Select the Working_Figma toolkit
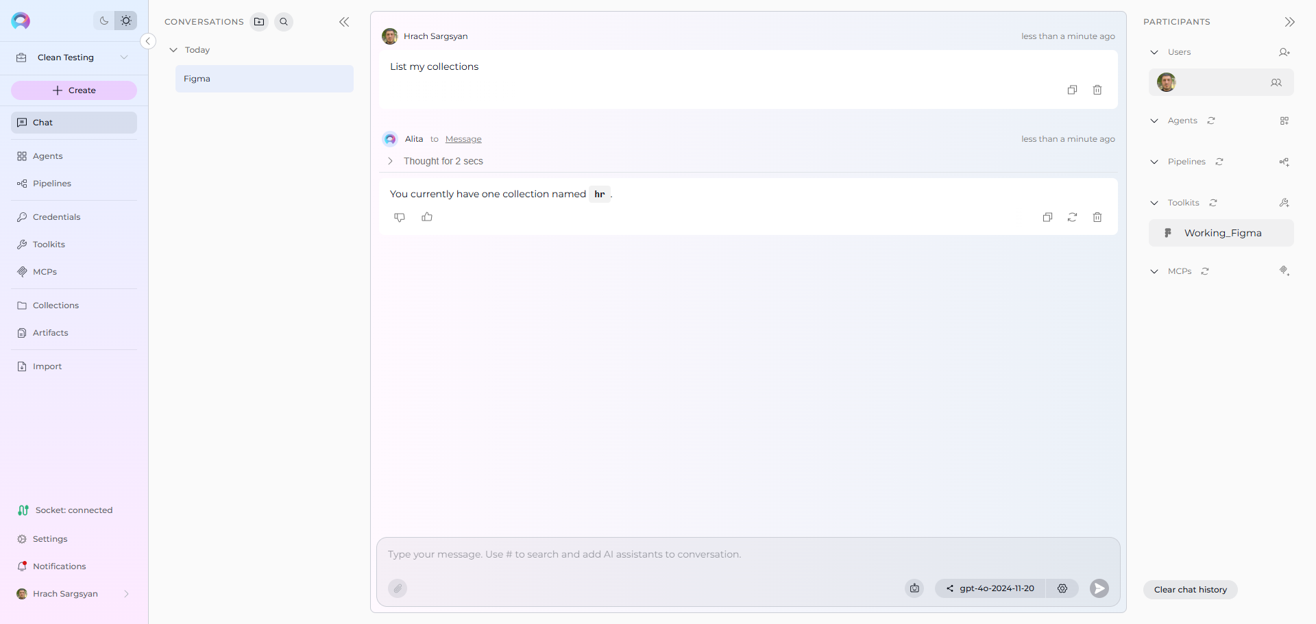 point(1221,233)
